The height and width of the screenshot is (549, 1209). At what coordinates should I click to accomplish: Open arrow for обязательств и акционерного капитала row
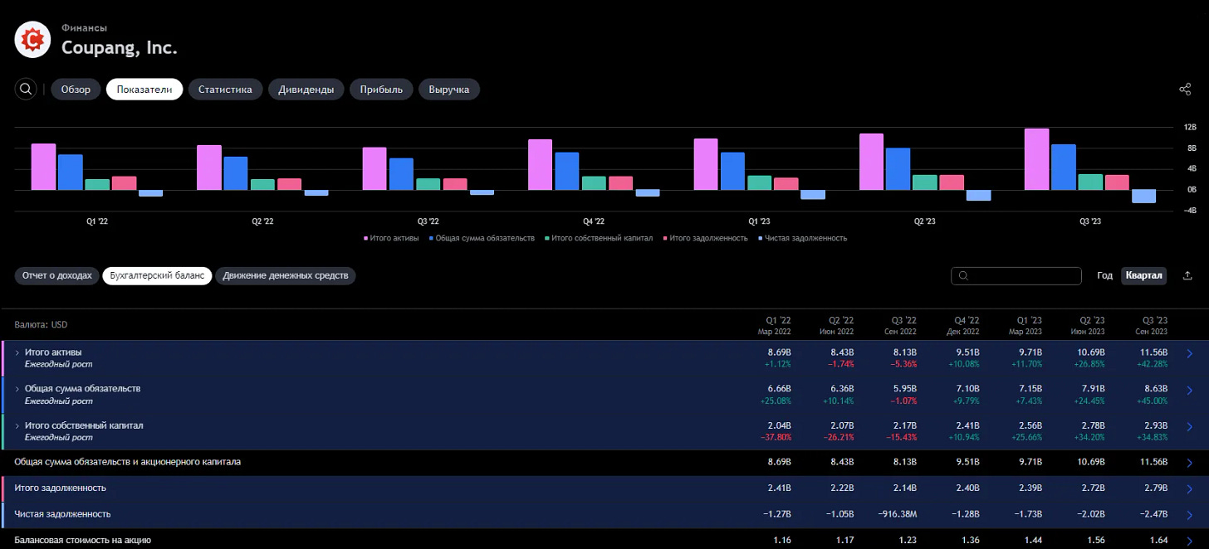pyautogui.click(x=1190, y=463)
